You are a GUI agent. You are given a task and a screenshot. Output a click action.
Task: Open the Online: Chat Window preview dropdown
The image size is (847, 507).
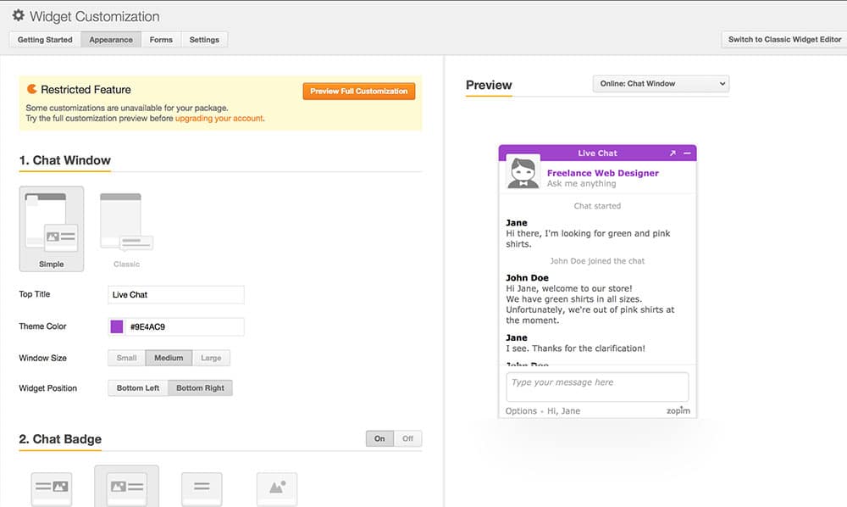[x=659, y=84]
